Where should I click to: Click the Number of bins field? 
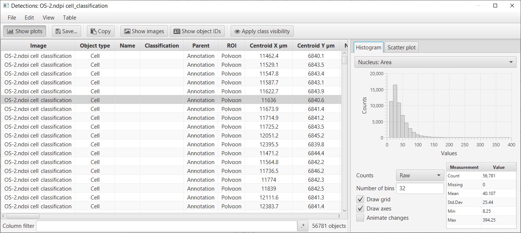pos(420,188)
